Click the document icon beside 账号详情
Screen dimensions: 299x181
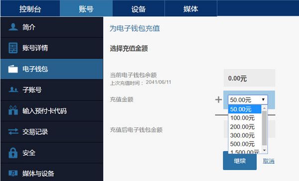(13, 48)
